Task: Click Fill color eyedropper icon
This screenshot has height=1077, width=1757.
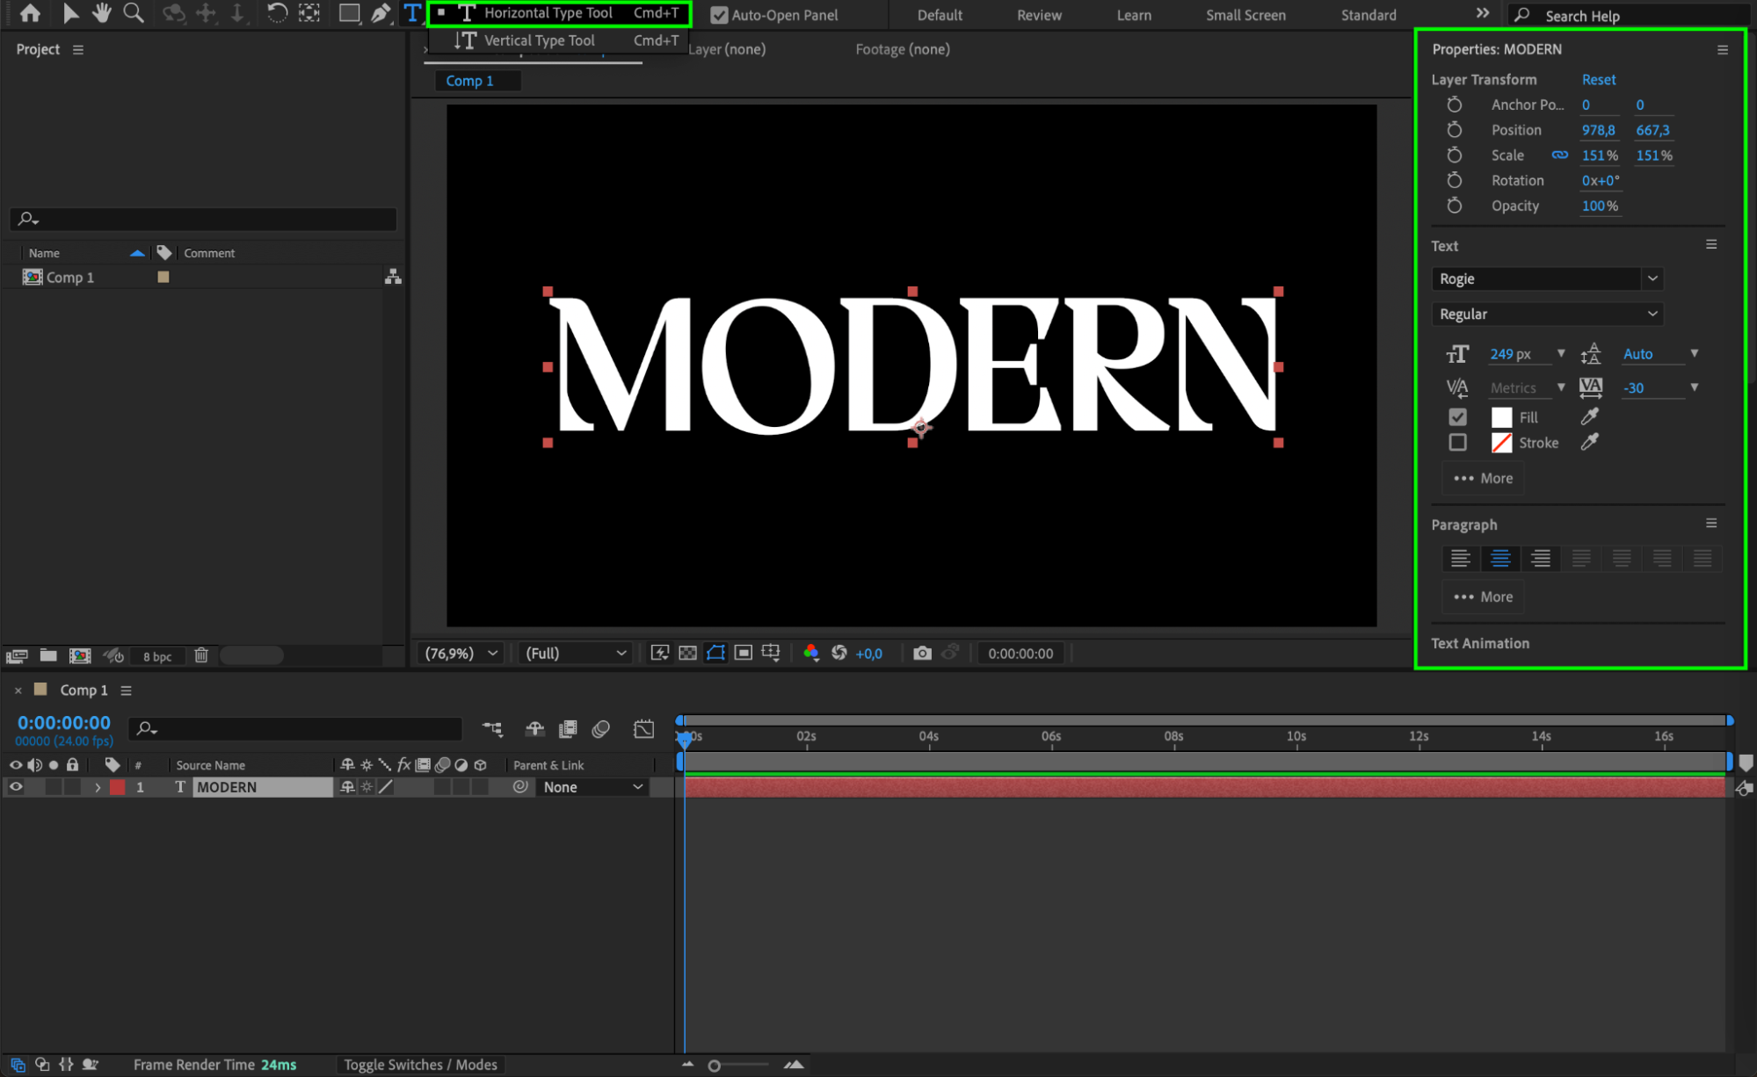Action: (x=1589, y=416)
